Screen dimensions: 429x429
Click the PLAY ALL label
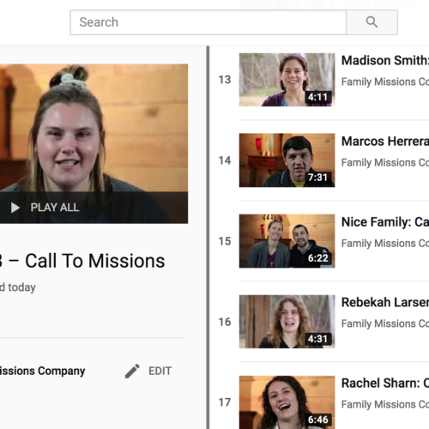[x=55, y=208]
